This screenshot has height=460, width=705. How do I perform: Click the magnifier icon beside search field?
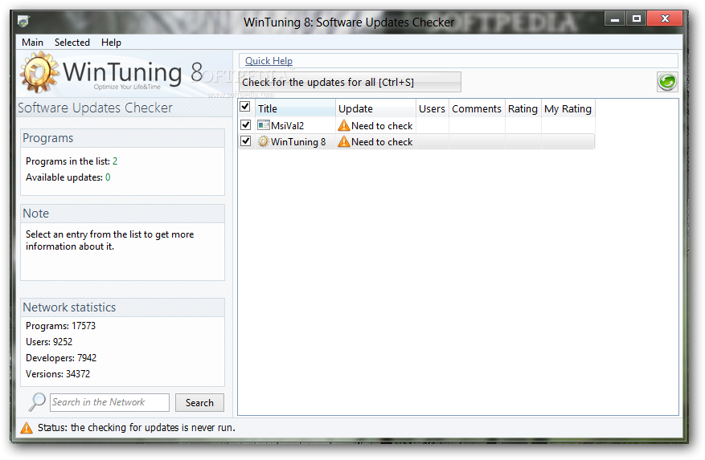(x=37, y=401)
